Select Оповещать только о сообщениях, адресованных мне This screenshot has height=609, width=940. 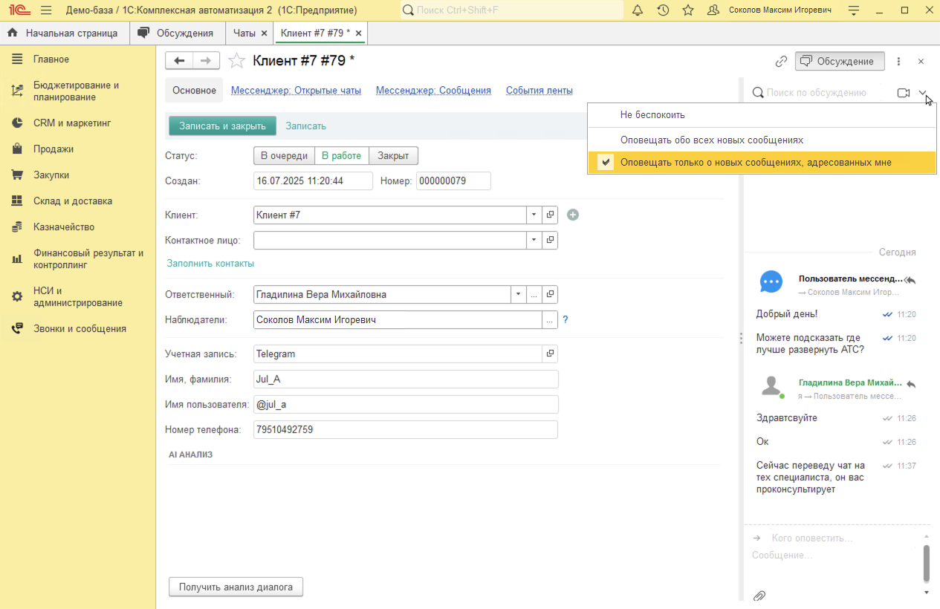(x=761, y=162)
